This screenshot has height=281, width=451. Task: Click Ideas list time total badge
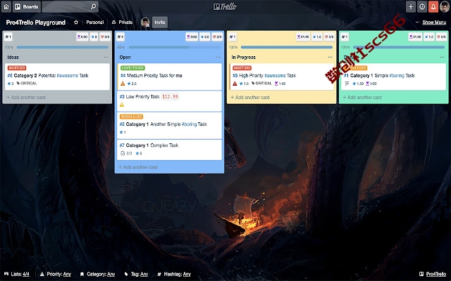82,37
